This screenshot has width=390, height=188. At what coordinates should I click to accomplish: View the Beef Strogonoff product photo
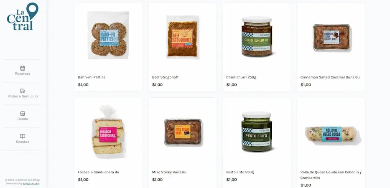pos(183,37)
